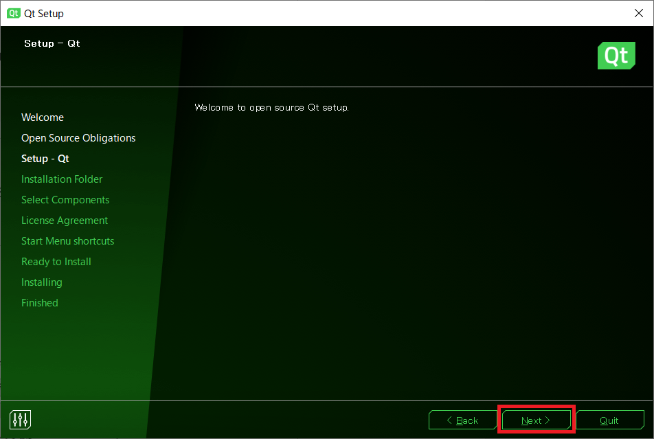Select the bold Setup - Qt sidebar step
This screenshot has height=439, width=654.
[x=45, y=159]
